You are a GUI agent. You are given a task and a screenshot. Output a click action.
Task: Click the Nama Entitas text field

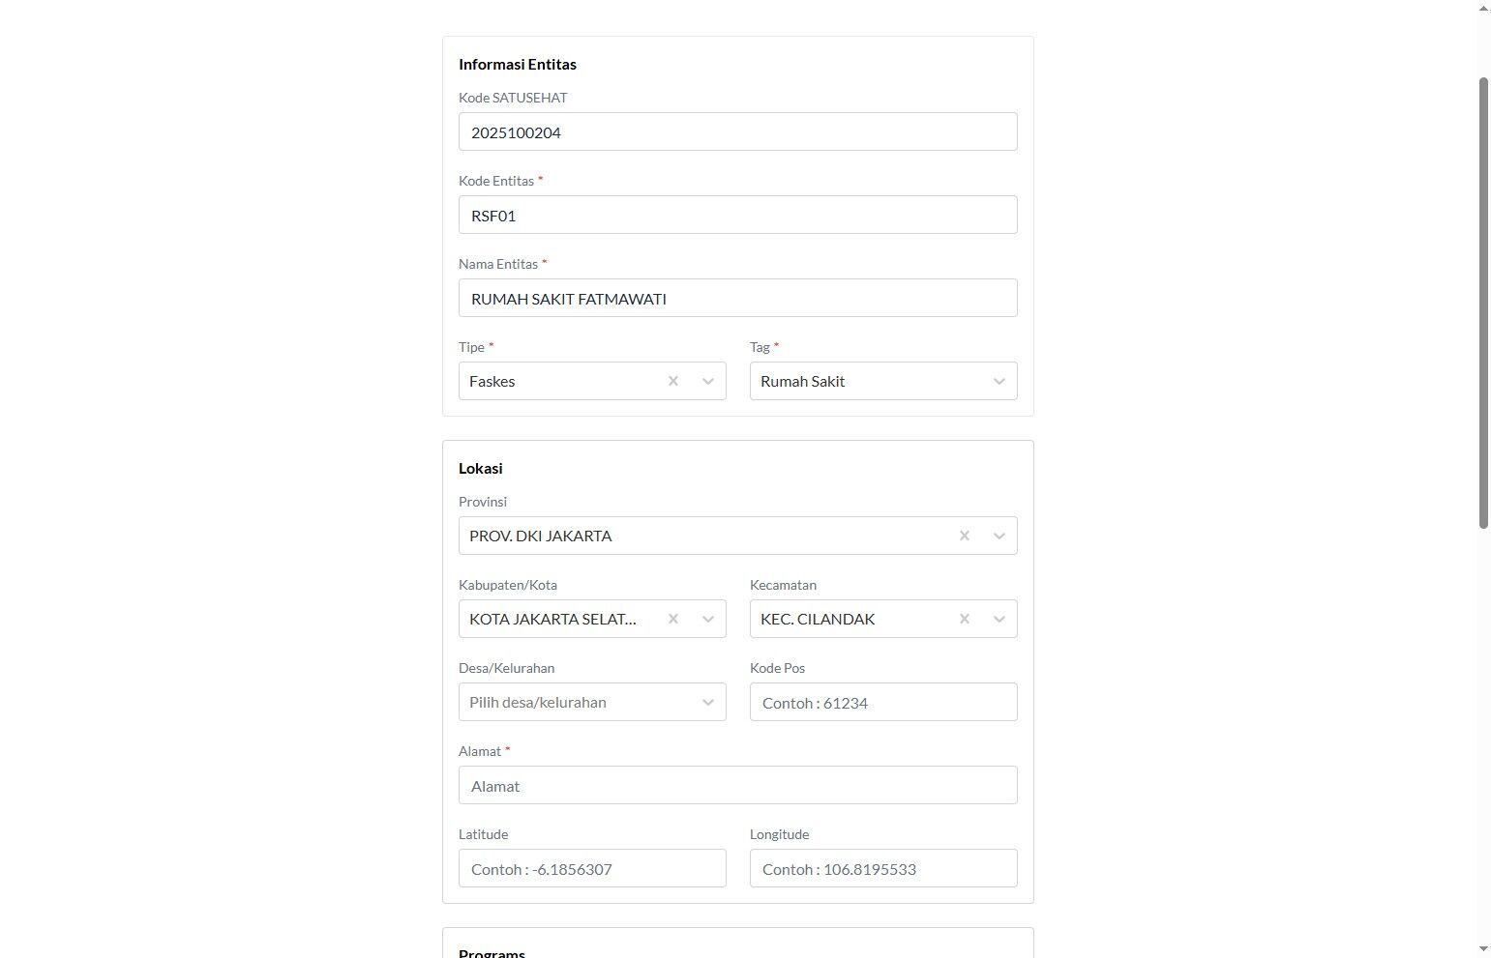pos(738,298)
